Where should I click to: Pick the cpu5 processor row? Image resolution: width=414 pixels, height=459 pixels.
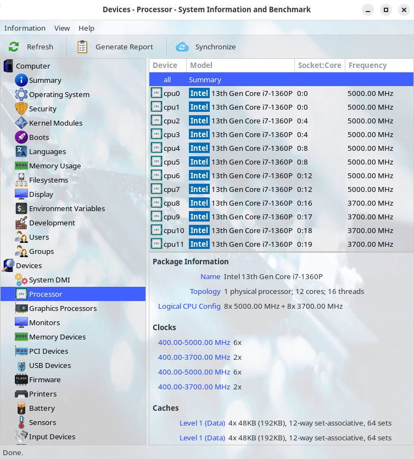click(281, 162)
